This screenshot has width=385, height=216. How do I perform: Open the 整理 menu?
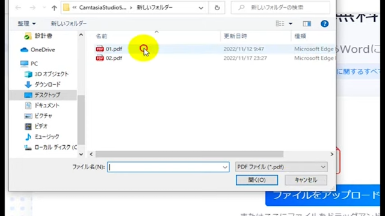point(26,23)
